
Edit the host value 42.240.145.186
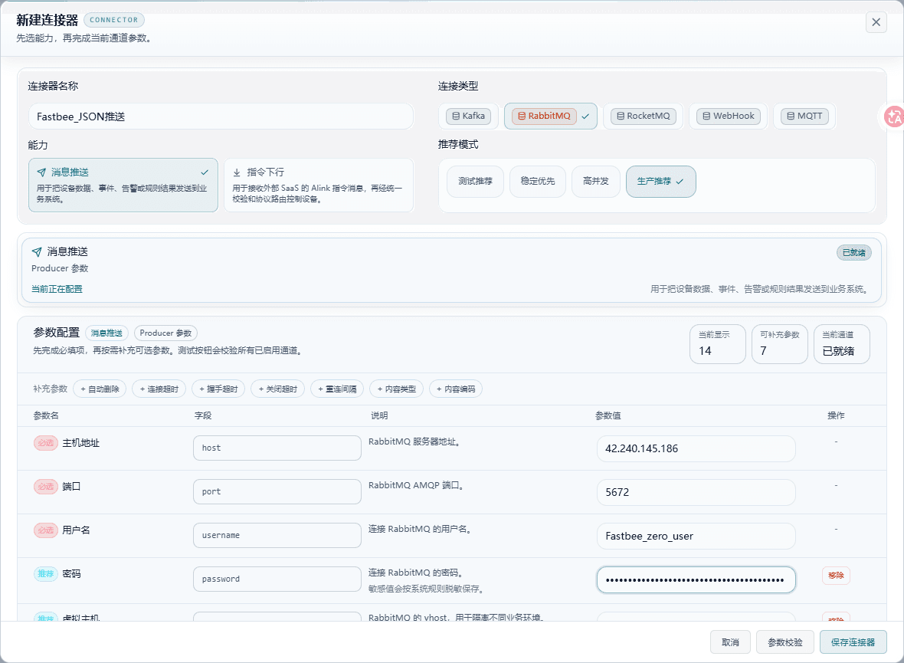(696, 448)
